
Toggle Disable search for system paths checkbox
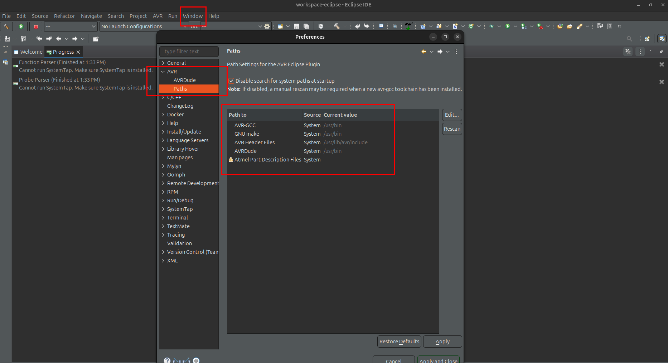pyautogui.click(x=231, y=81)
